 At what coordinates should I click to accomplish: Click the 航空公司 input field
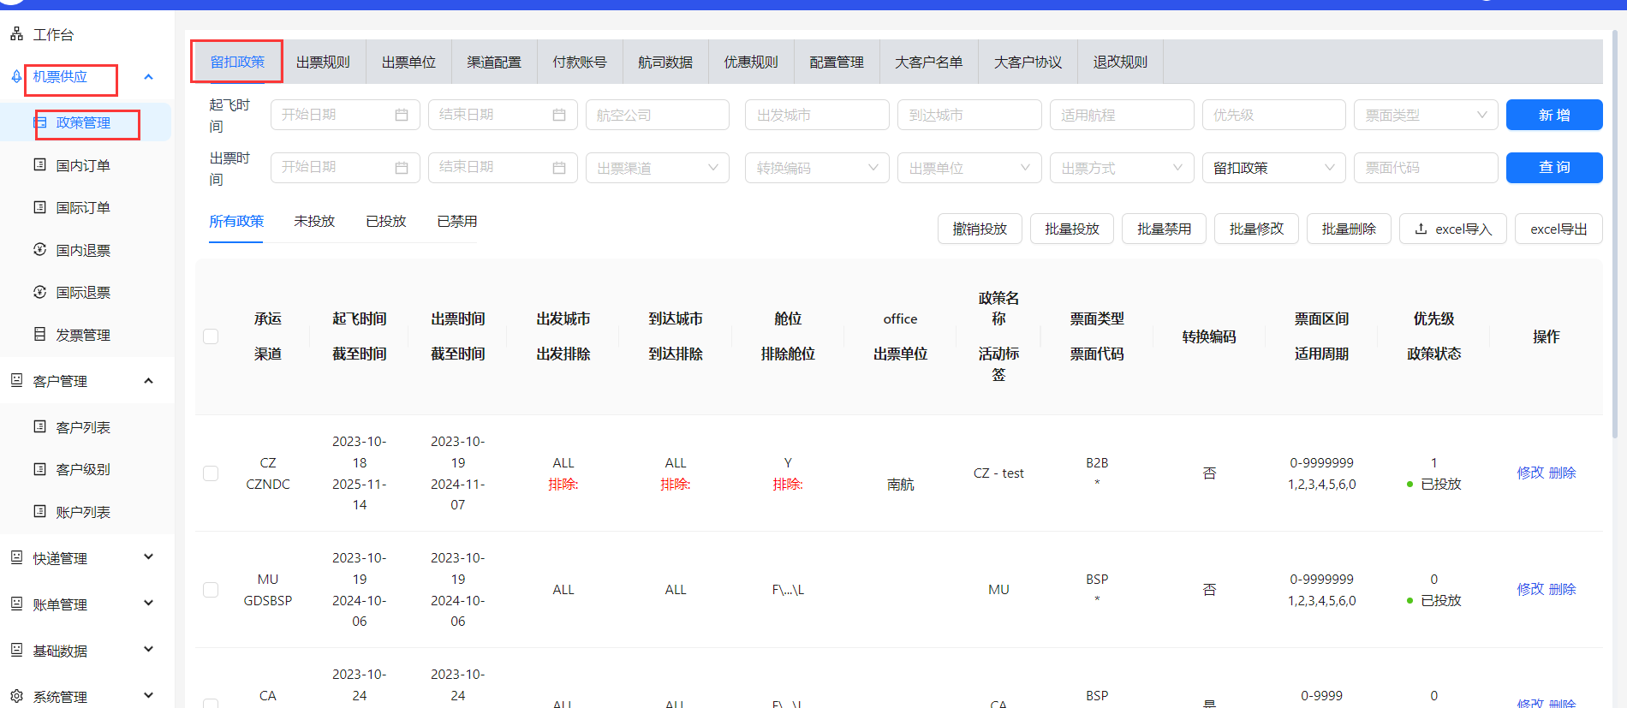[x=657, y=115]
